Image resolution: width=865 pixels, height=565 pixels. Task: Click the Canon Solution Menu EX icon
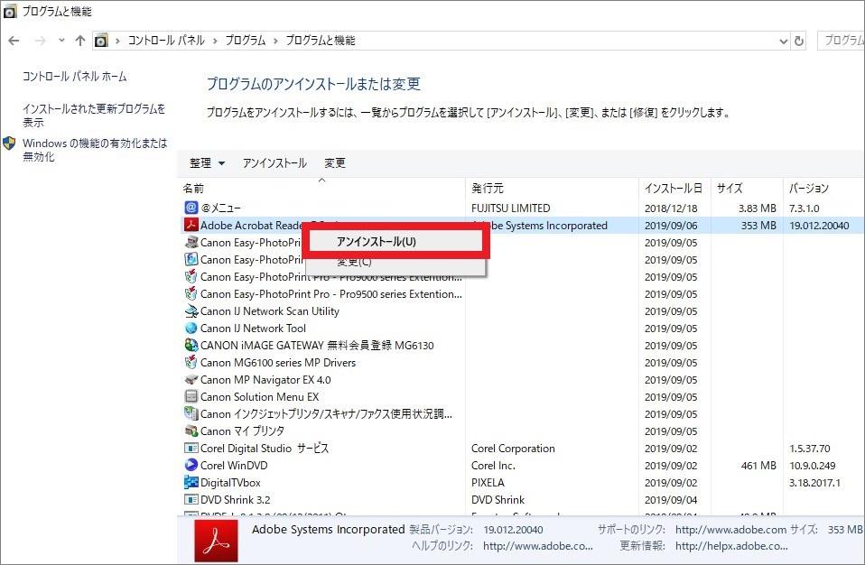point(191,396)
